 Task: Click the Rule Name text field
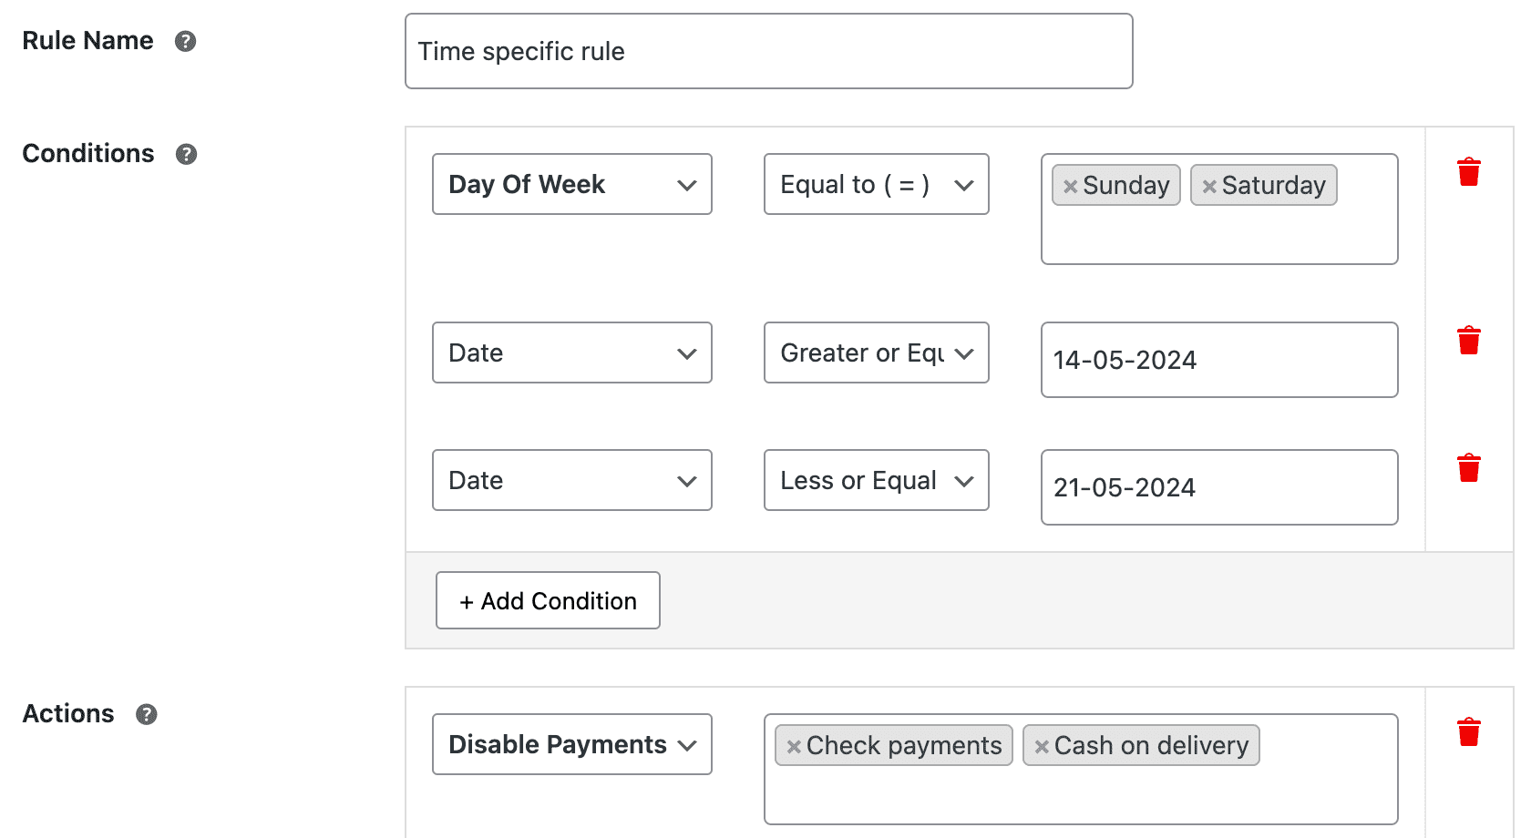click(768, 51)
